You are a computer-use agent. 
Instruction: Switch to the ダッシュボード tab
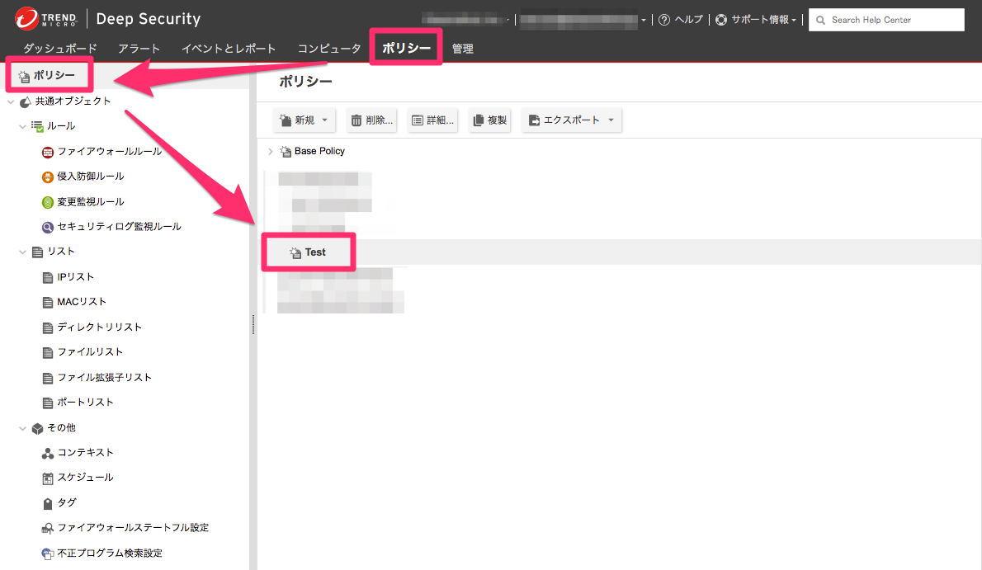point(59,49)
